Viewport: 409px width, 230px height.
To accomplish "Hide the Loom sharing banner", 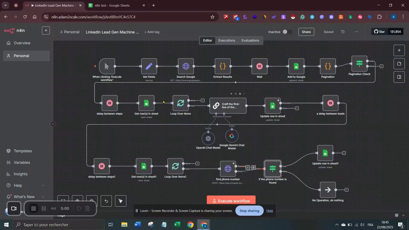I will pyautogui.click(x=270, y=211).
